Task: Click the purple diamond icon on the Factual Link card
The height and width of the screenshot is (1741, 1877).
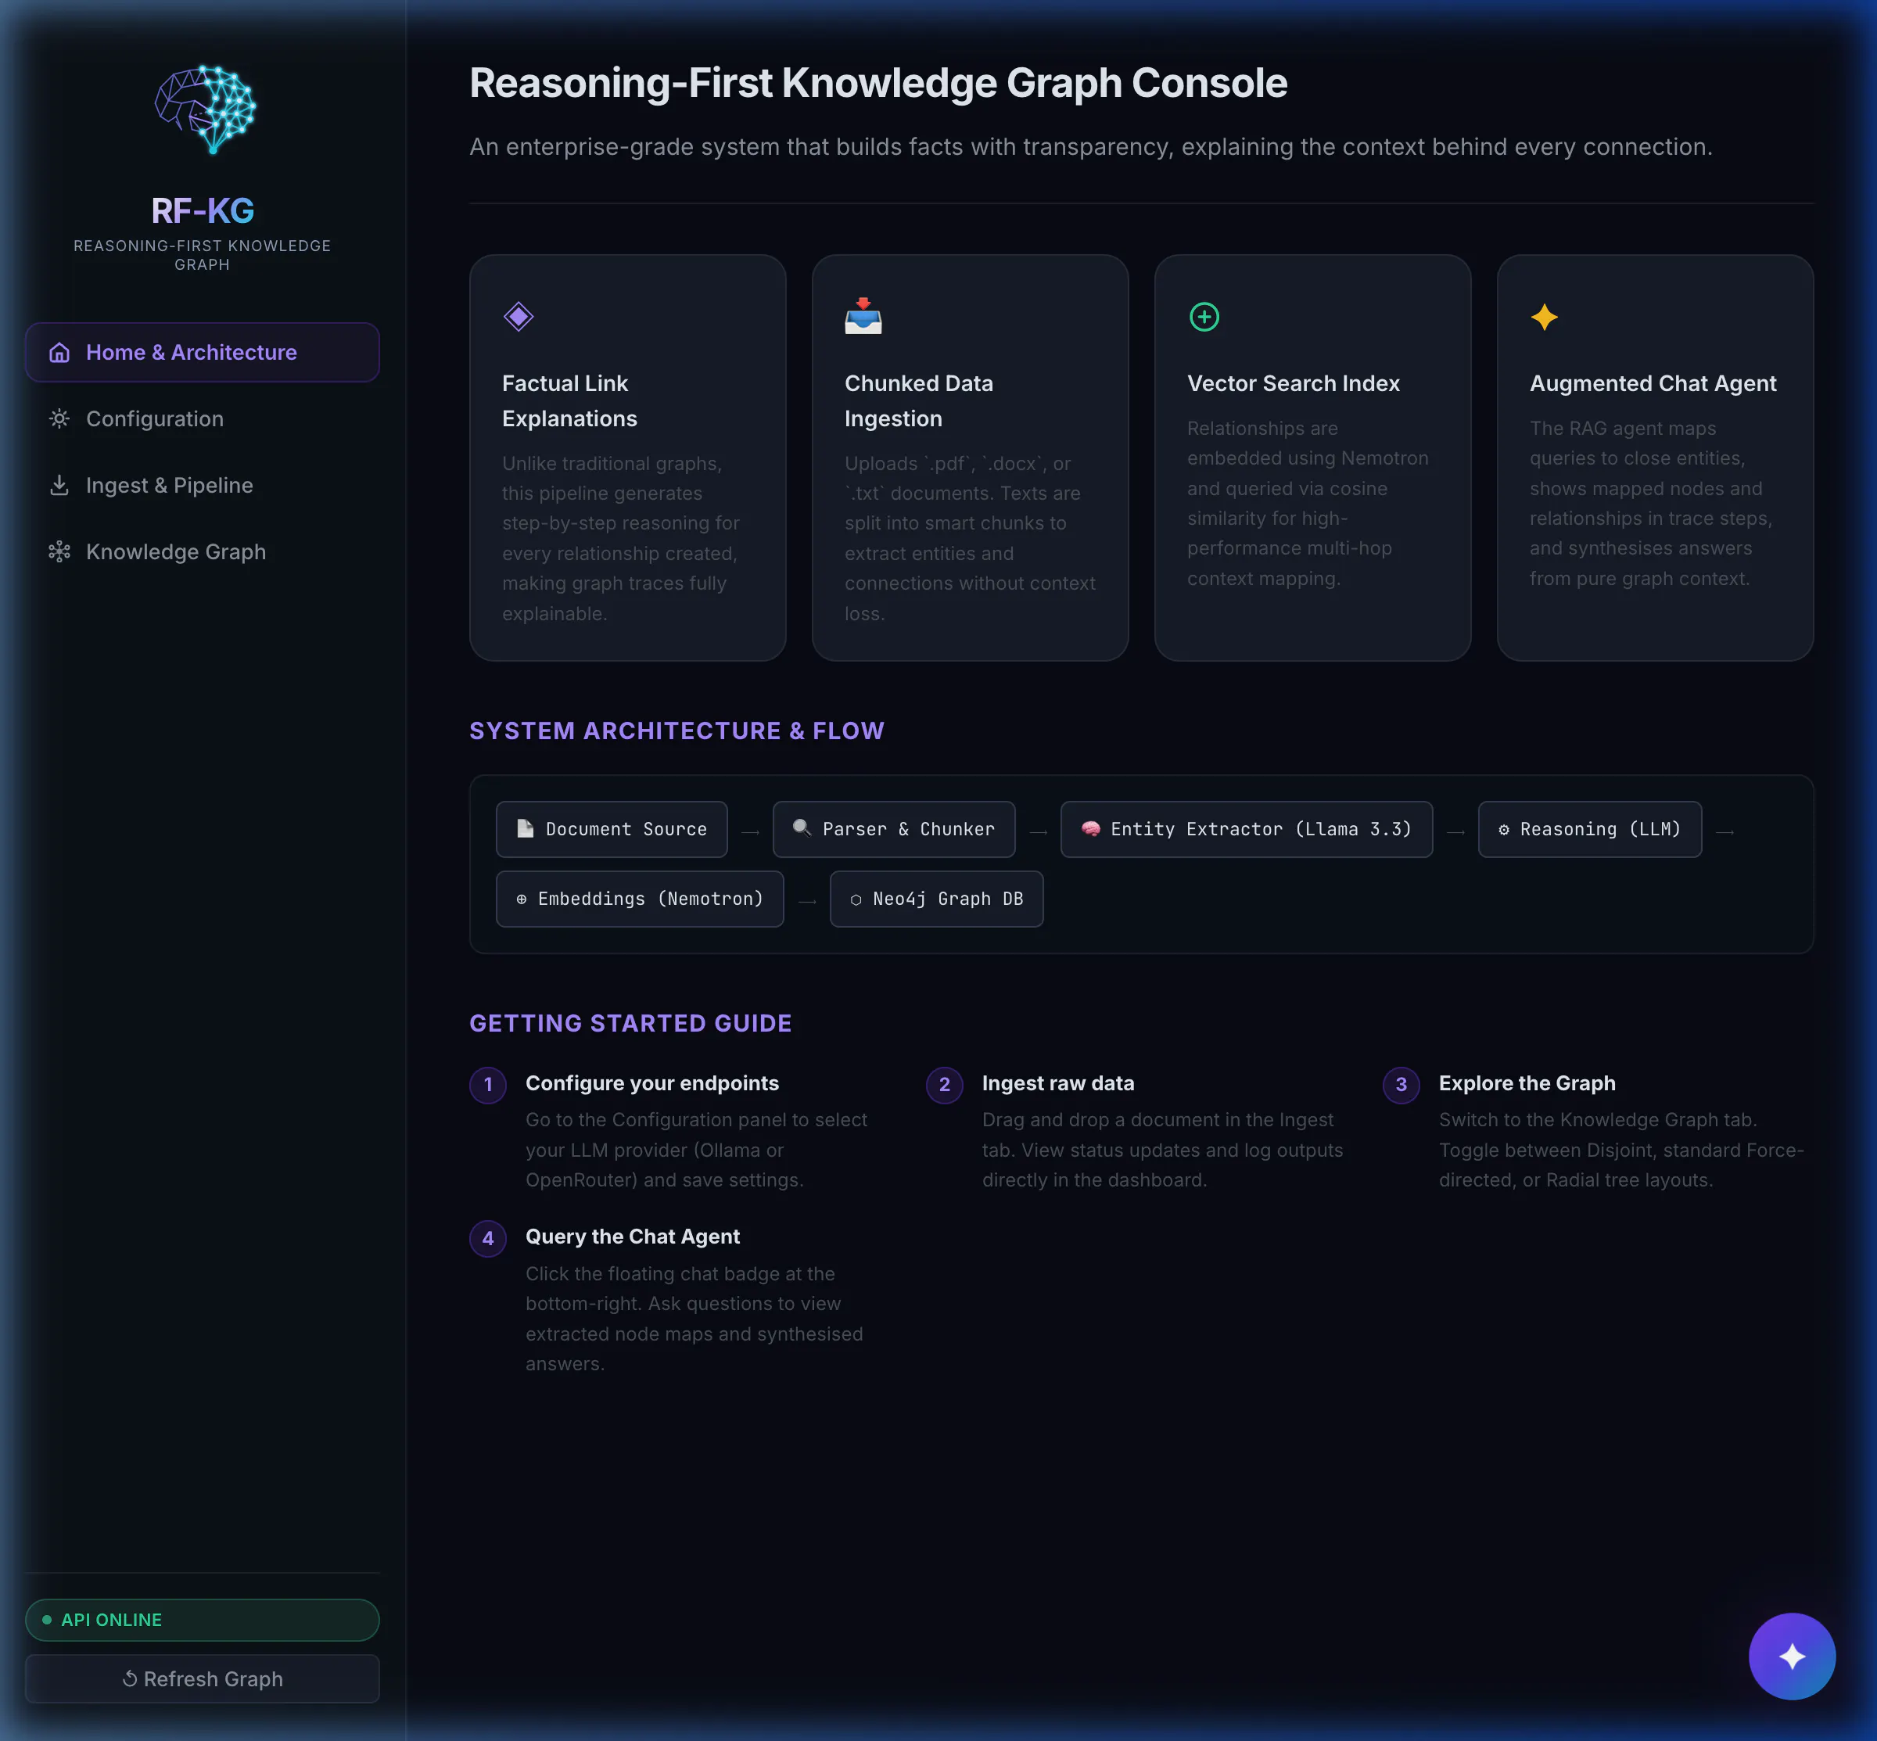Action: click(519, 317)
